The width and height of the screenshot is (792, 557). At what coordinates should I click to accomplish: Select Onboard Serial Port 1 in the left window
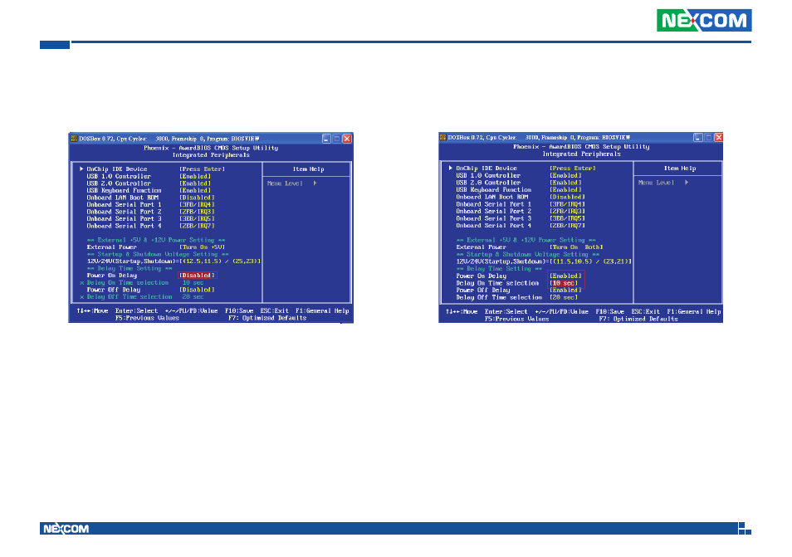[x=125, y=204]
